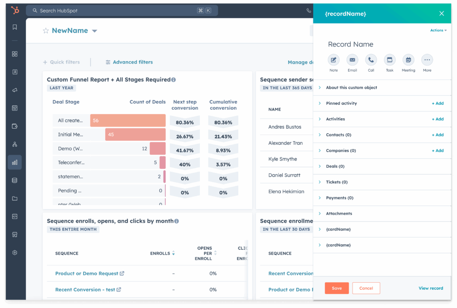
Task: Select Elena Hekimian in sender table
Action: point(286,192)
